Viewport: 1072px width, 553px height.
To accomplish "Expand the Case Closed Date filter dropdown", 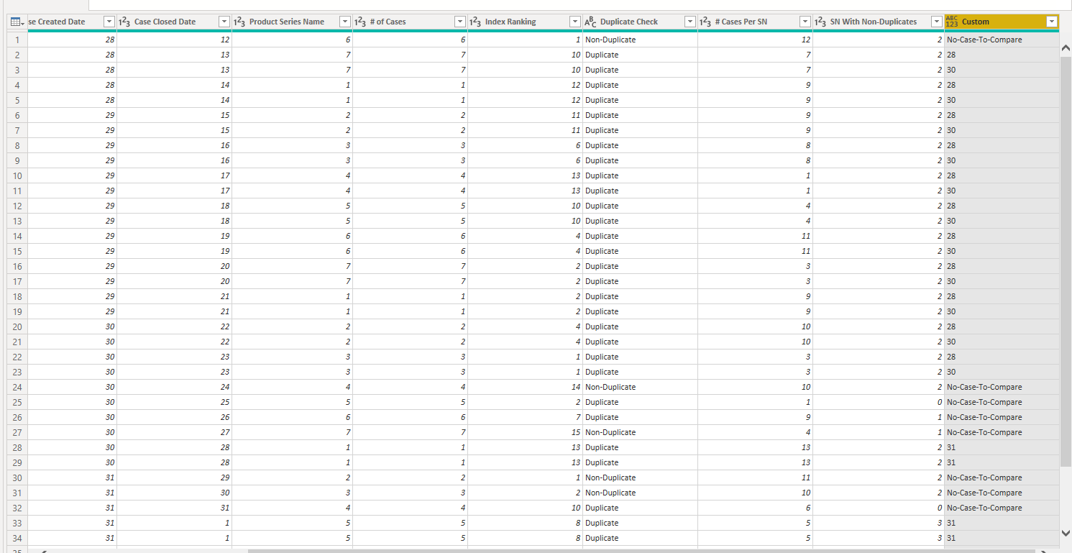I will point(224,22).
